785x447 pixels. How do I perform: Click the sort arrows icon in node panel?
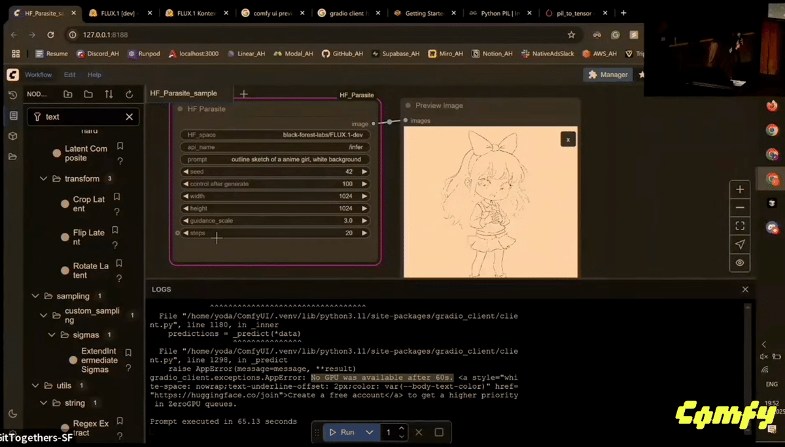point(109,94)
